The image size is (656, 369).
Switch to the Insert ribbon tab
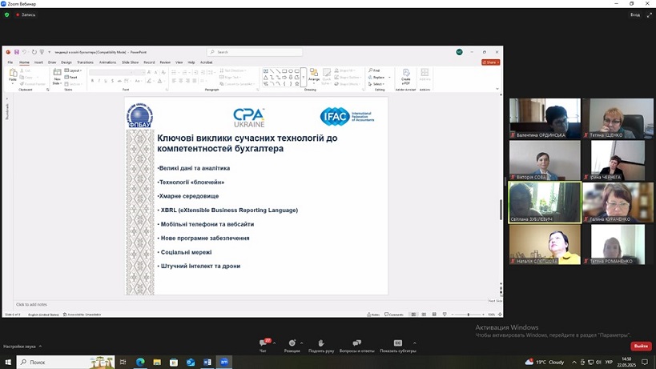click(38, 62)
